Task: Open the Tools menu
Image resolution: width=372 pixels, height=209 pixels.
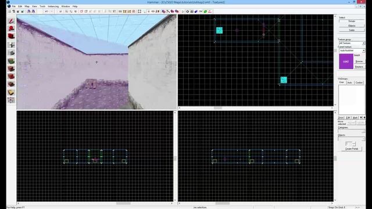Action: [42, 6]
